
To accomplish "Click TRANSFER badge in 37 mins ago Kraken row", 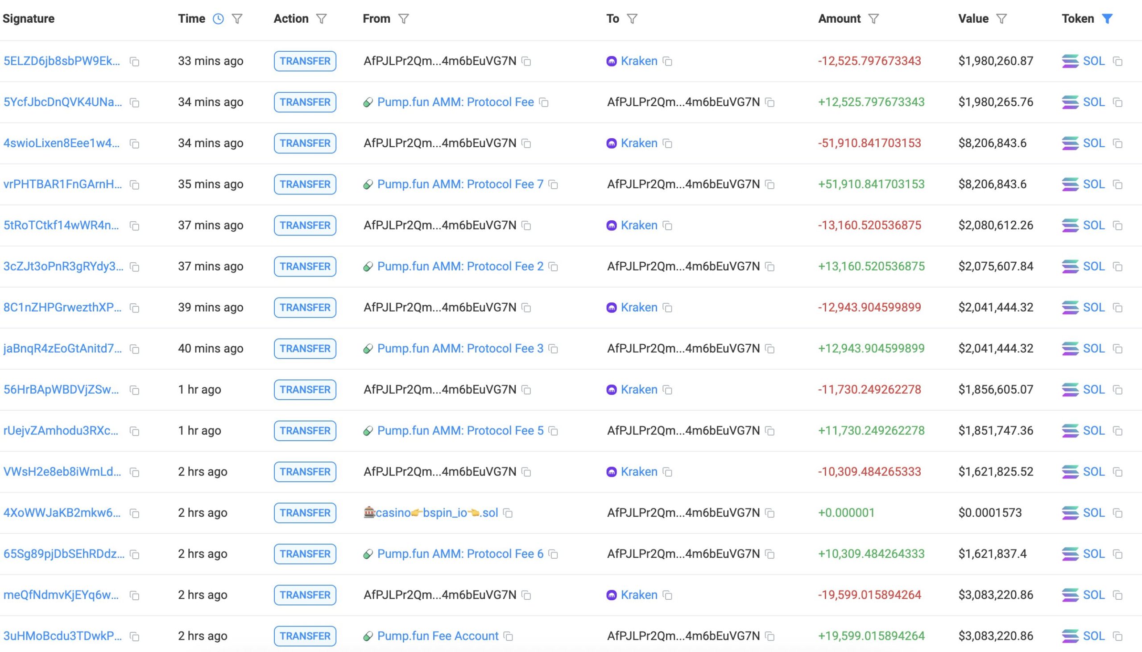I will pyautogui.click(x=305, y=225).
